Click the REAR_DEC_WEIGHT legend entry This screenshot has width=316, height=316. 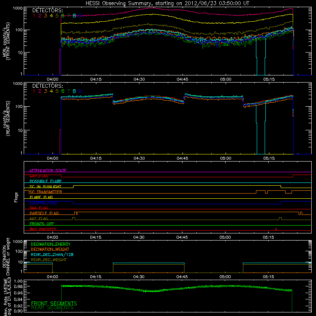click(49, 260)
